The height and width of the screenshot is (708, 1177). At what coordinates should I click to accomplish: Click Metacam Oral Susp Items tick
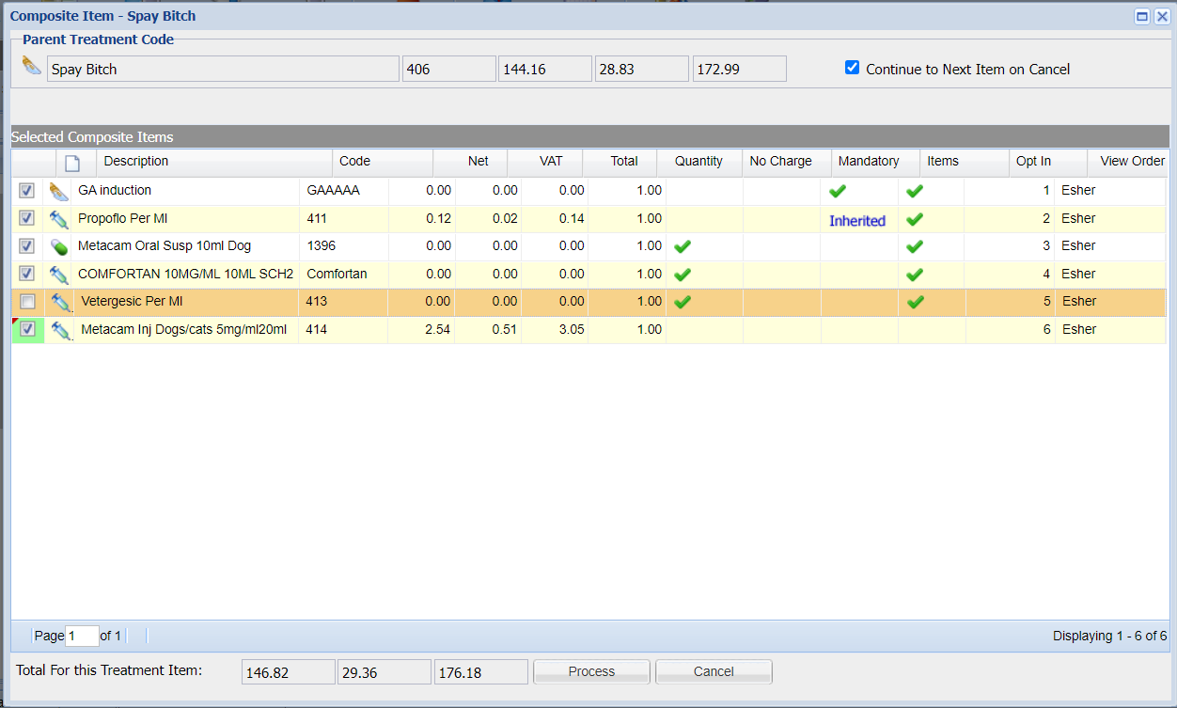coord(914,246)
